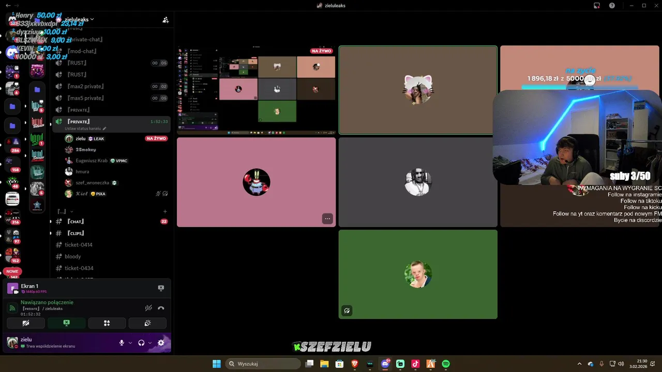Viewport: 662px width, 372px height.
Task: Click the NA ŻYWO badge next to zielu
Action: (x=156, y=138)
